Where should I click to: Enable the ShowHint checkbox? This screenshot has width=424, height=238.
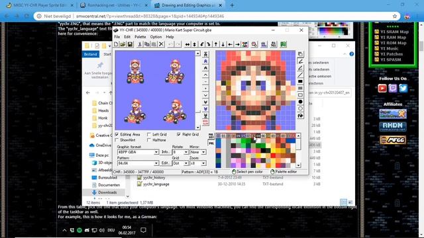click(125, 140)
